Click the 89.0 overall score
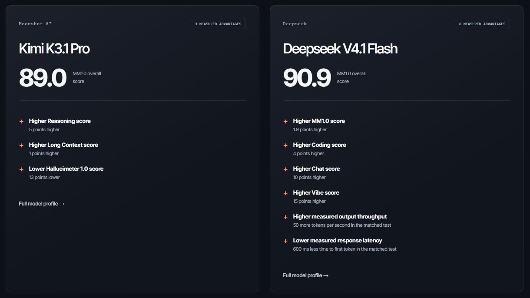The image size is (530, 298). pos(43,78)
